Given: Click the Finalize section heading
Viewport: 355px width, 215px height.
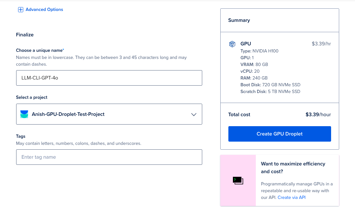Looking at the screenshot, I should tap(25, 35).
